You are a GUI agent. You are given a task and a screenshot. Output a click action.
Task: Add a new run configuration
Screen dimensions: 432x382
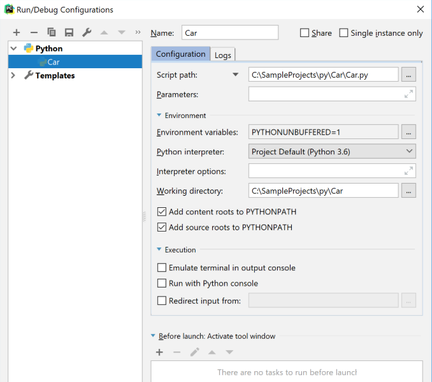pyautogui.click(x=17, y=33)
